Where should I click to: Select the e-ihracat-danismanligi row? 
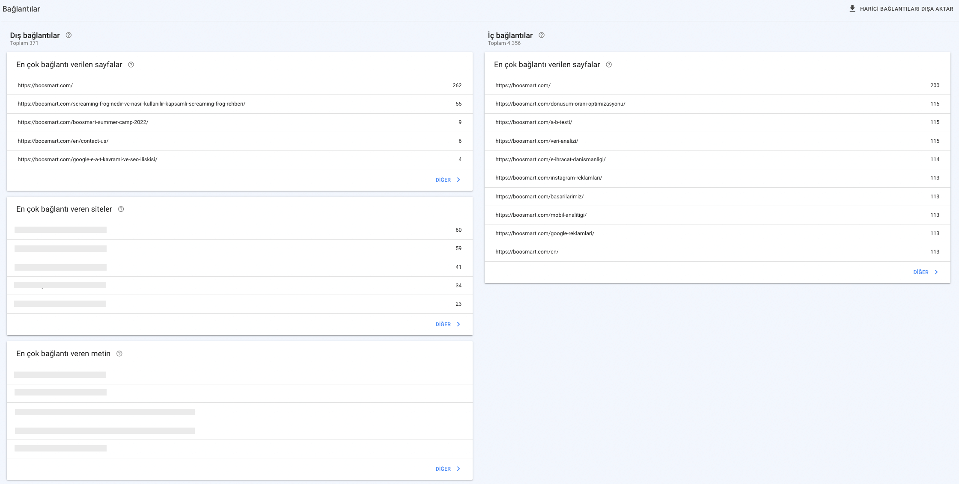click(x=718, y=159)
